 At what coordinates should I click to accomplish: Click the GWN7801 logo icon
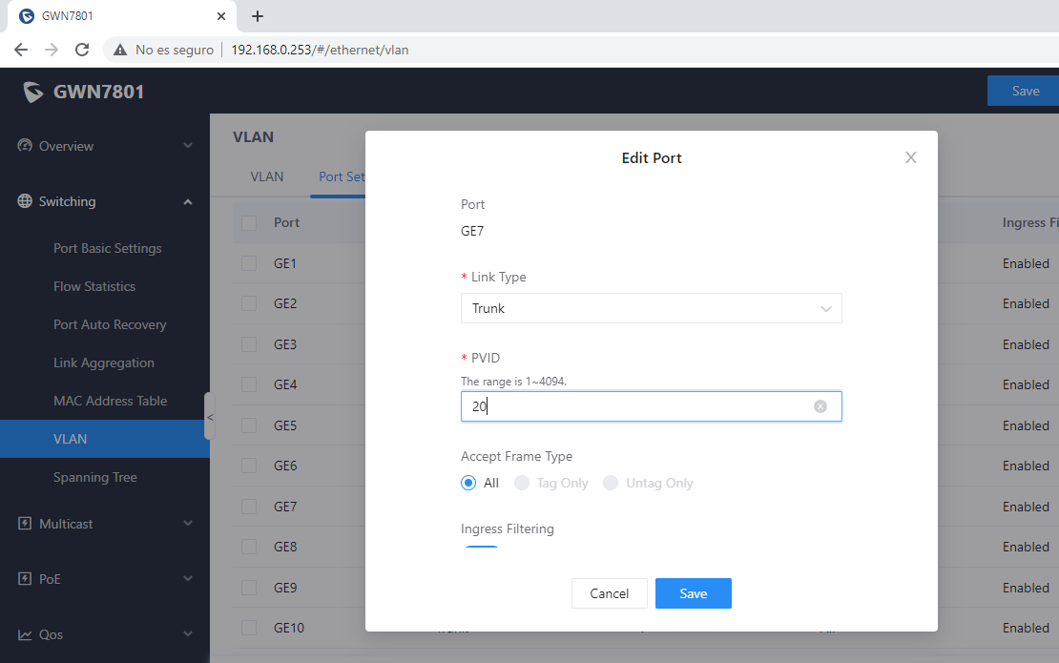(x=32, y=92)
